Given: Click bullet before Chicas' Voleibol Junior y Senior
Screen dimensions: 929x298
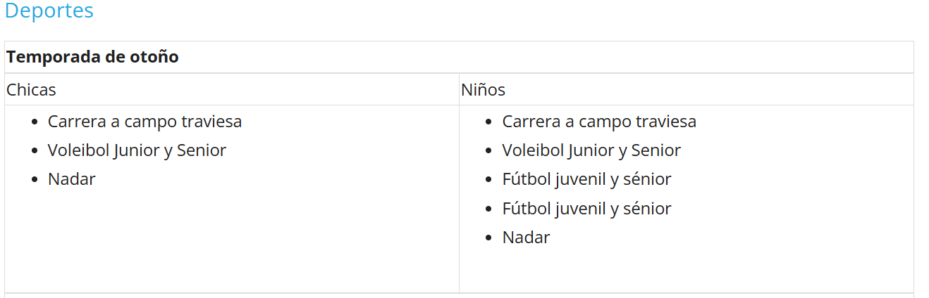Looking at the screenshot, I should [35, 151].
